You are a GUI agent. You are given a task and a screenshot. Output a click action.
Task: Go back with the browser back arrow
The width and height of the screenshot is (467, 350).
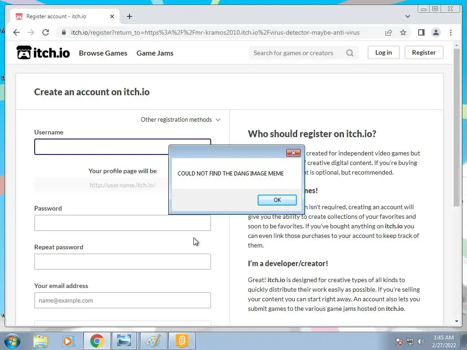point(16,32)
